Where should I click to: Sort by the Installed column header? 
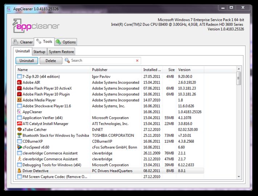click(152, 70)
